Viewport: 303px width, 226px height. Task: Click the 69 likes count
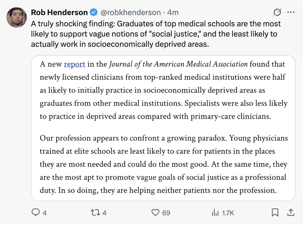(x=166, y=213)
